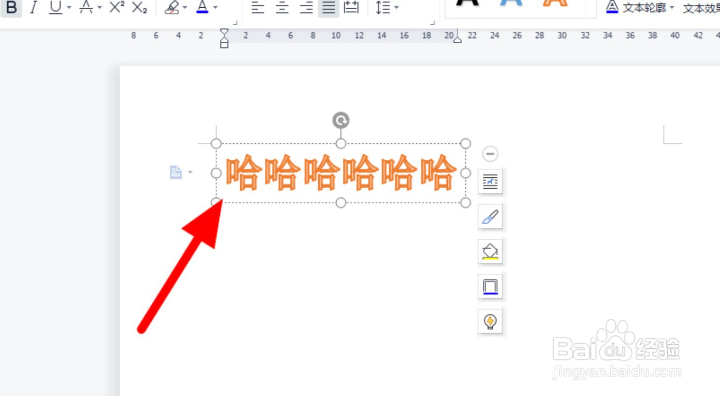Center align the text
Viewport: 720px width, 396px height.
click(282, 8)
